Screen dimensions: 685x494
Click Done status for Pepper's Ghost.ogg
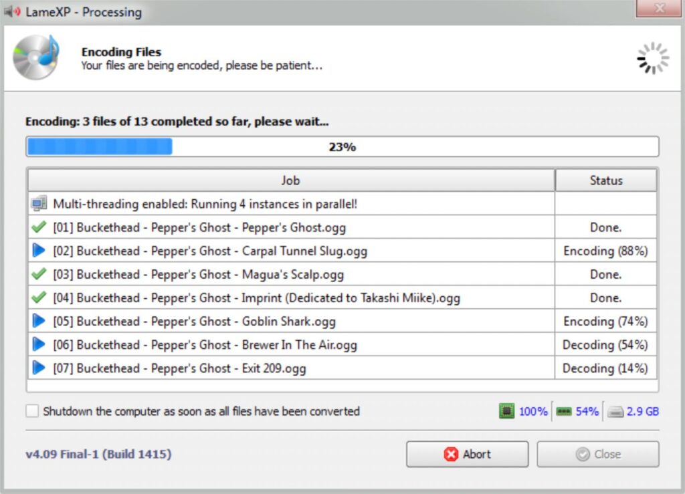(606, 227)
